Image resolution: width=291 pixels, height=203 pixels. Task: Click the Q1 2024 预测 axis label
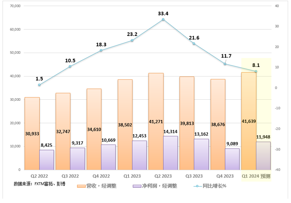coord(256,177)
